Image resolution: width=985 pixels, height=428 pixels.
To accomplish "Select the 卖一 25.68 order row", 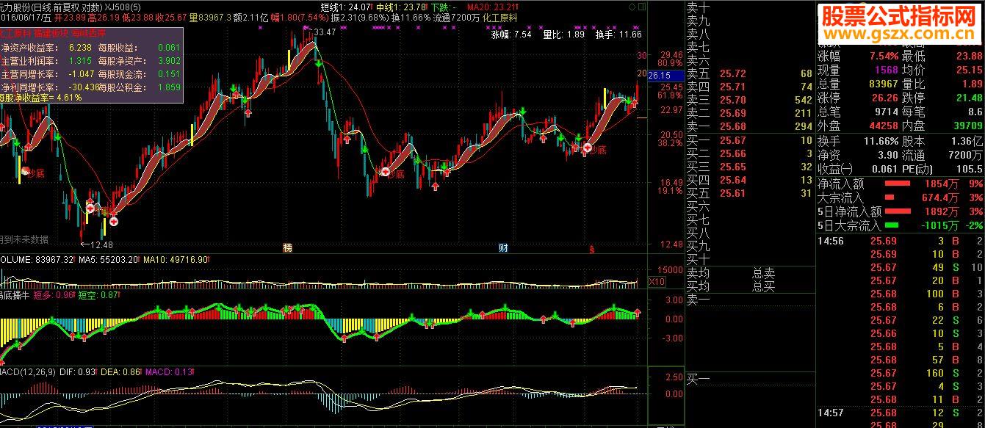I will (749, 126).
